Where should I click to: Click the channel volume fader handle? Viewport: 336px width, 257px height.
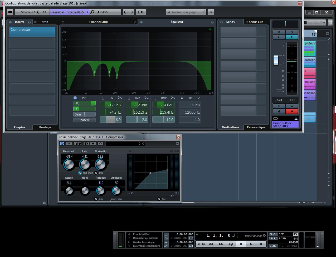276,60
